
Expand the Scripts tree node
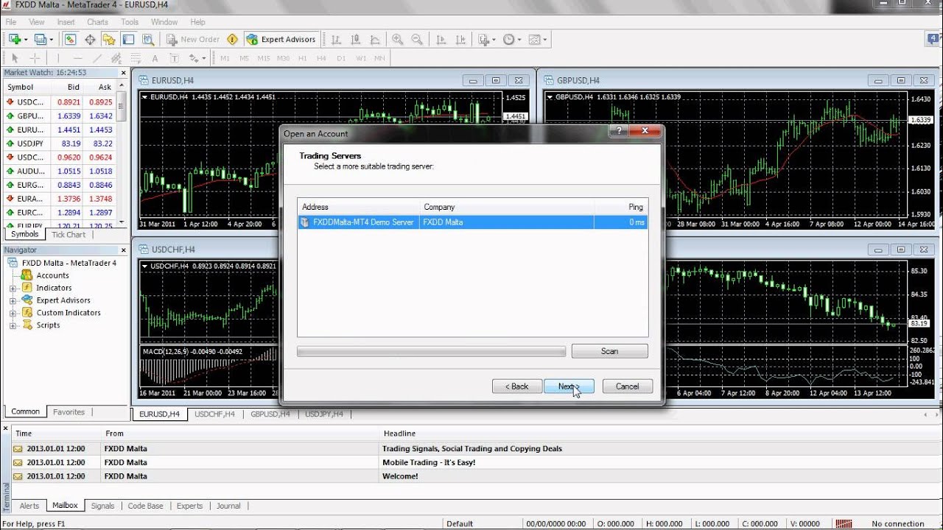(13, 325)
